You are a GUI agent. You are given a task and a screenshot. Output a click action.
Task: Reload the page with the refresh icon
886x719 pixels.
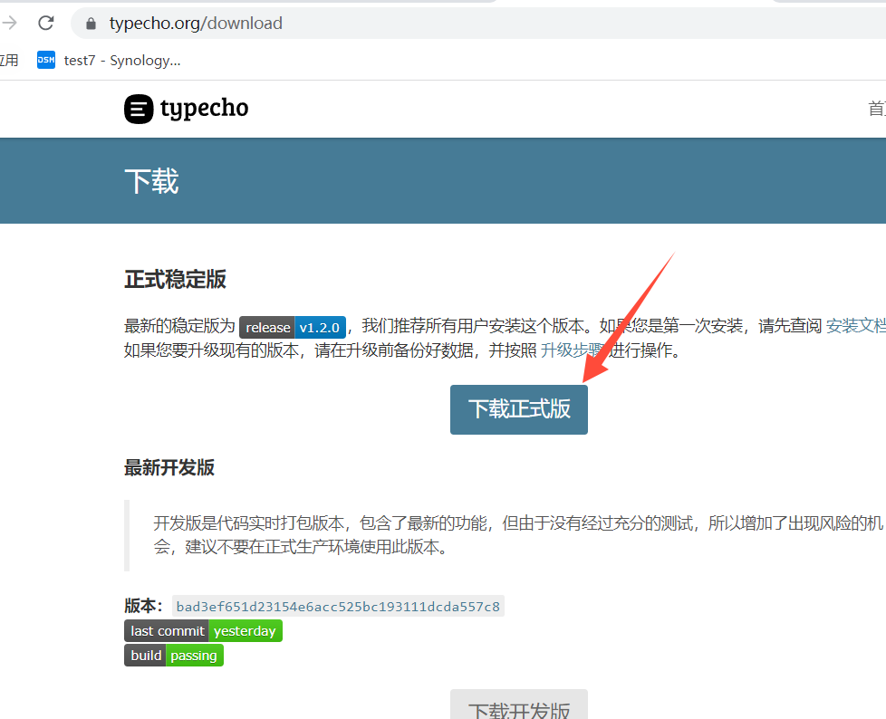[x=46, y=24]
